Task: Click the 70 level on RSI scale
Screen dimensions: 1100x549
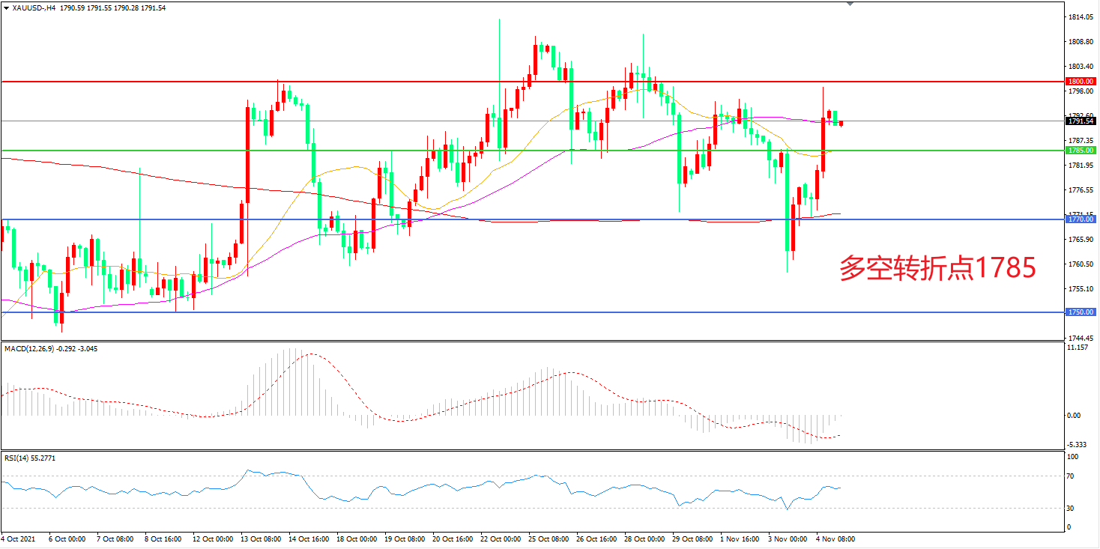Action: tap(1071, 476)
